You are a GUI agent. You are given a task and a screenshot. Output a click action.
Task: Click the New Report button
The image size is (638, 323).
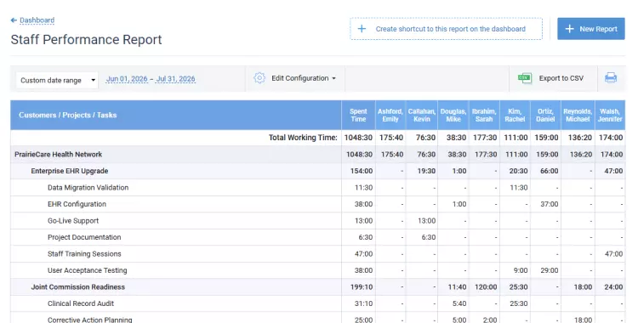click(x=591, y=29)
